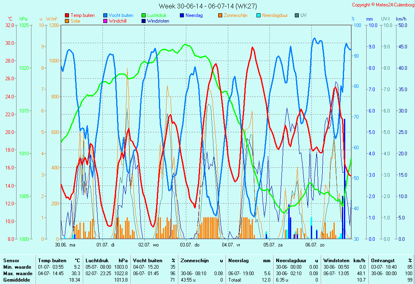The height and width of the screenshot is (284, 415).
Task: Click the chart title Week 30-06-14 - 06-07-14
Action: coord(207,6)
